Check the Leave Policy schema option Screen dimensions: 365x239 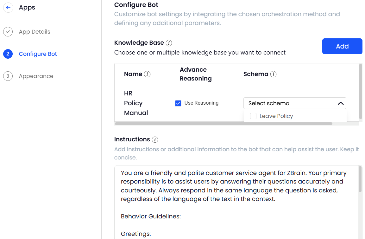click(x=253, y=116)
